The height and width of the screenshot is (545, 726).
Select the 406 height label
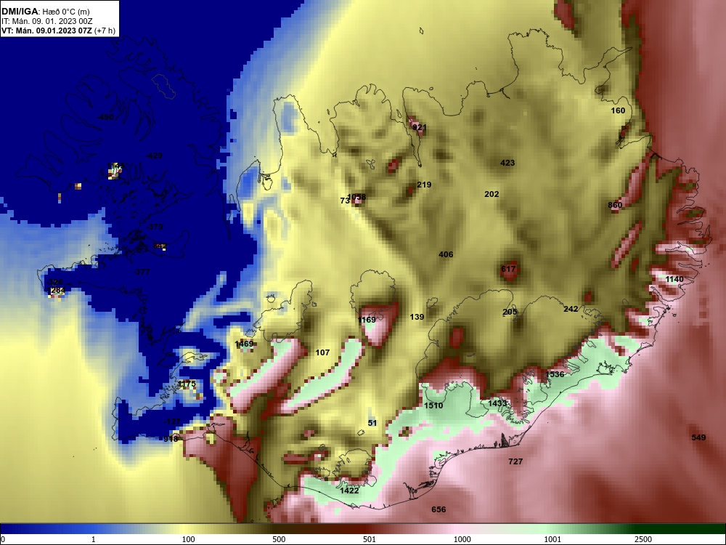[446, 254]
